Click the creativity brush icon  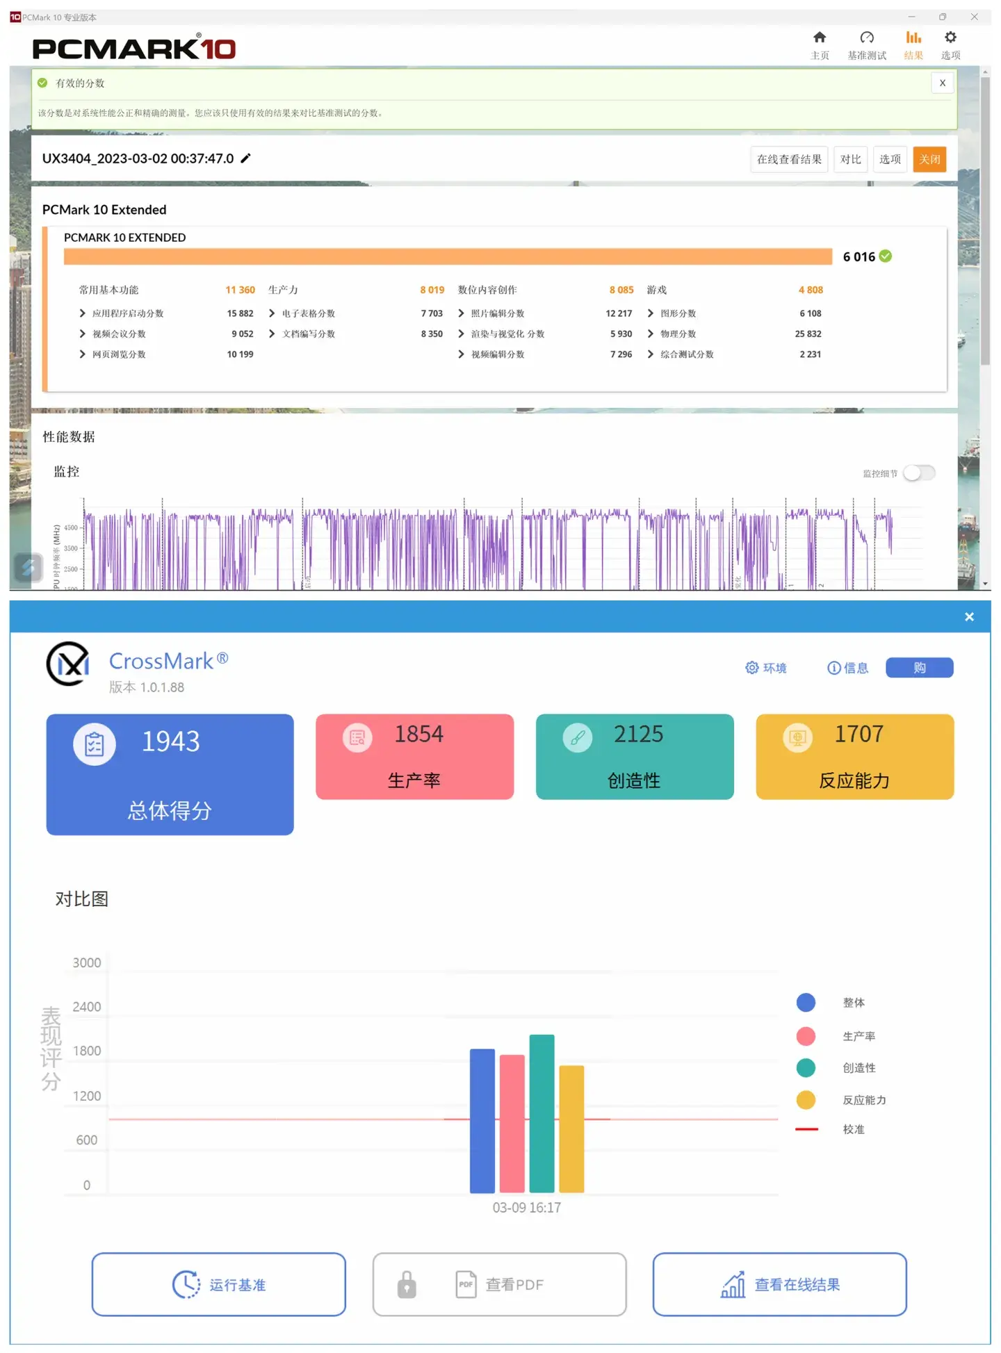pyautogui.click(x=578, y=737)
